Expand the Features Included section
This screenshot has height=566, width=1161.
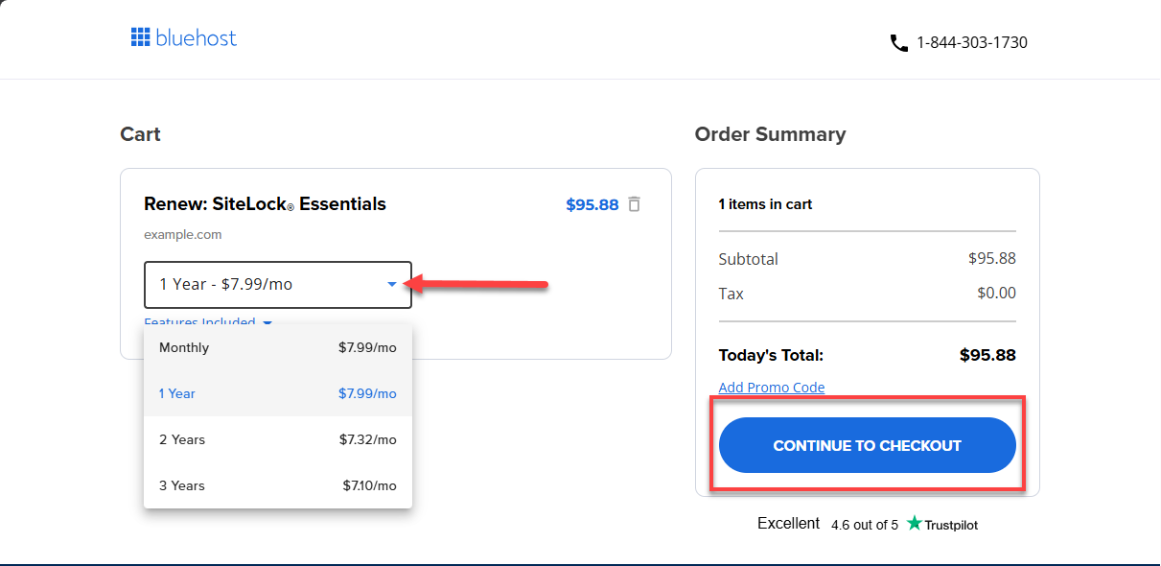(x=201, y=322)
